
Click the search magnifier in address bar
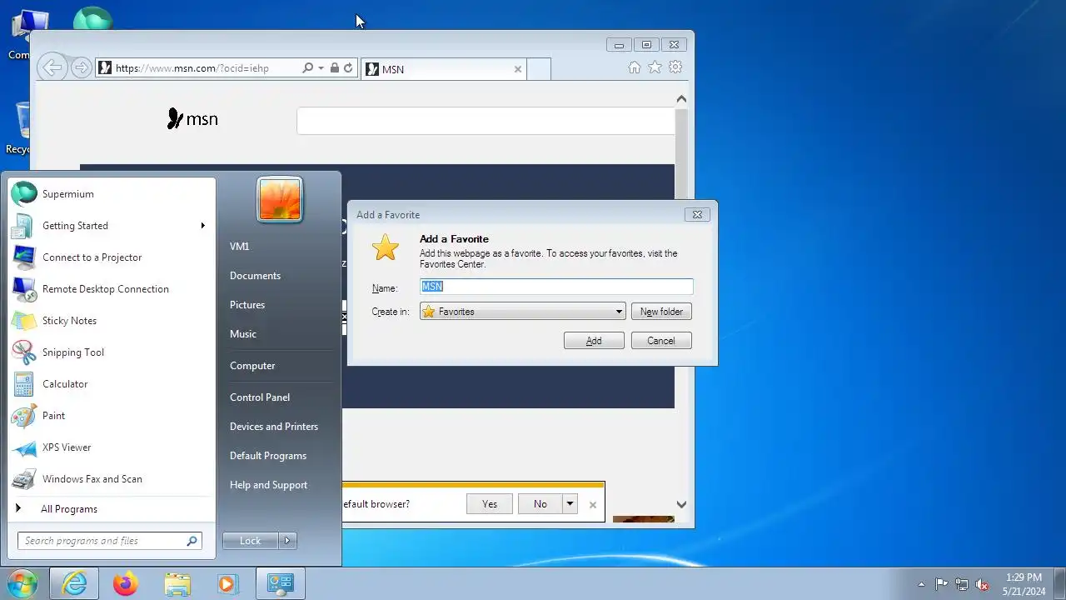coord(307,68)
